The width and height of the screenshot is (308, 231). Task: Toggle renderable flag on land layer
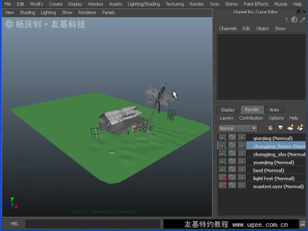pyautogui.click(x=223, y=169)
